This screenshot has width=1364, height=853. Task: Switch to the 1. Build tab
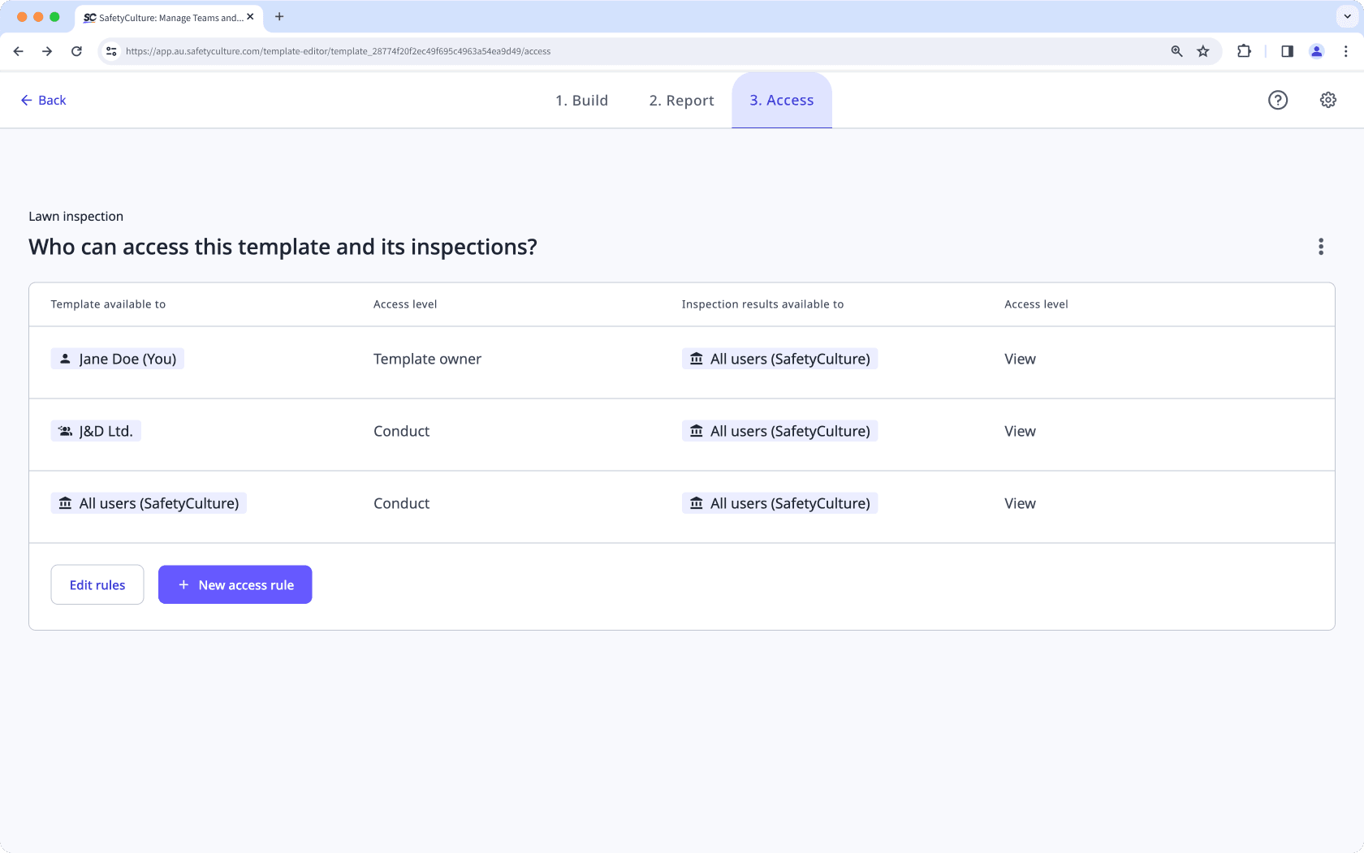[x=581, y=100]
